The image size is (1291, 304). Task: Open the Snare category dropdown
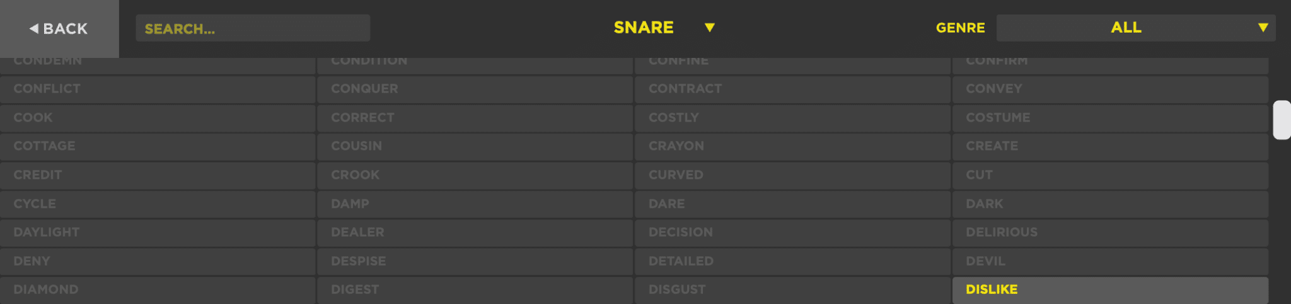pyautogui.click(x=644, y=28)
